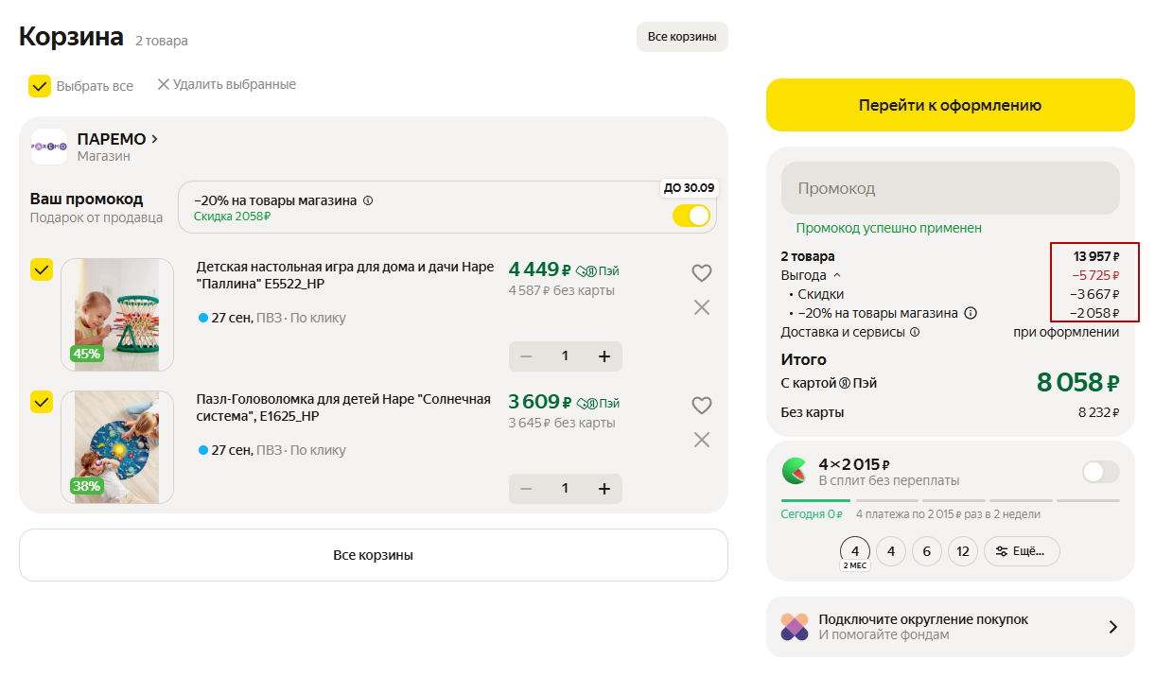The width and height of the screenshot is (1155, 677).
Task: Add the Паллина game to favorites (heart icon)
Action: tap(701, 273)
